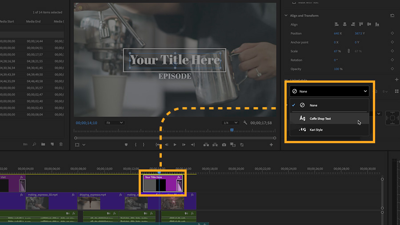Click the New Item icon in Project panel

[52, 144]
